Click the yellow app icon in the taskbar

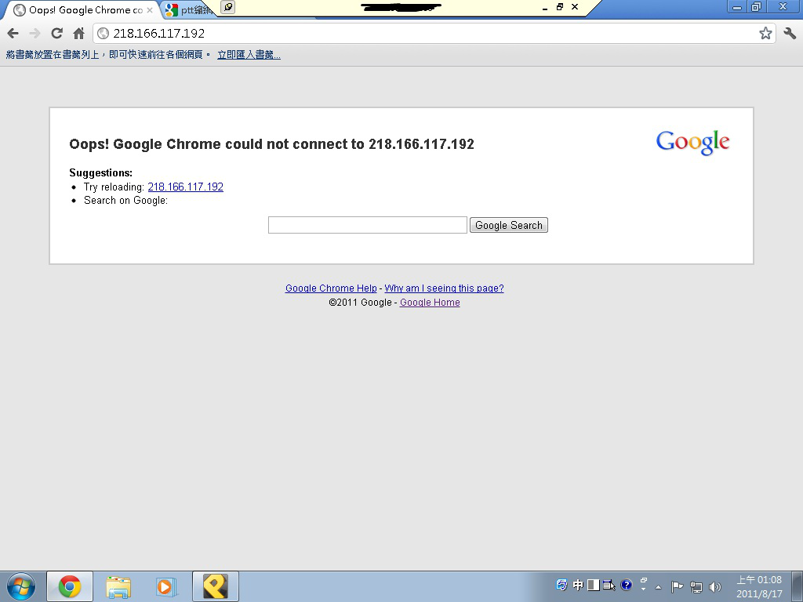(216, 586)
